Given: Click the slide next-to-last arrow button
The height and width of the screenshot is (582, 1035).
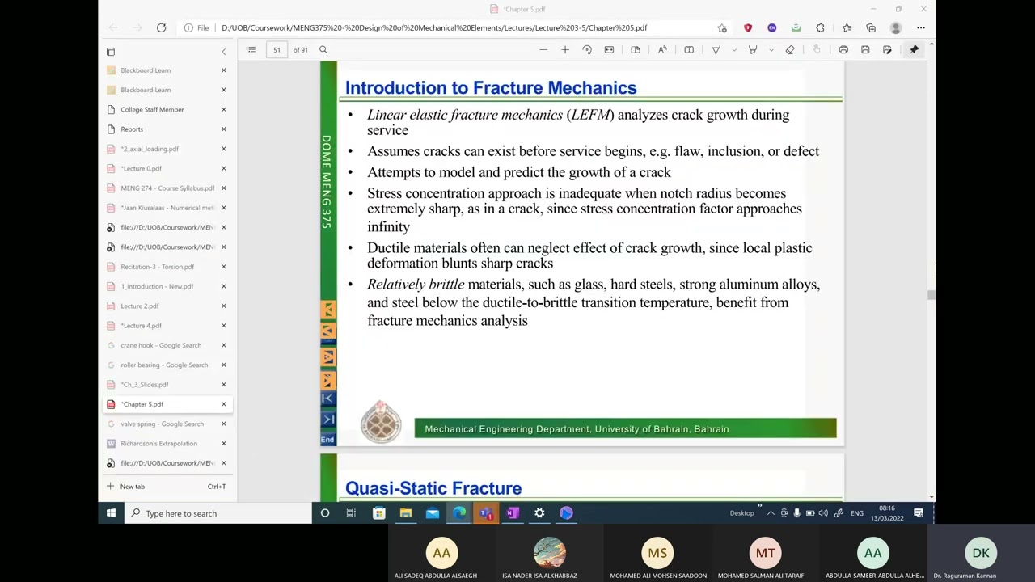Looking at the screenshot, I should pyautogui.click(x=327, y=419).
